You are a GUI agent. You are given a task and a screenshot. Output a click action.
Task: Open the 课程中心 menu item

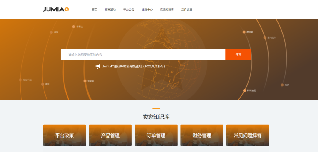pyautogui.click(x=147, y=9)
